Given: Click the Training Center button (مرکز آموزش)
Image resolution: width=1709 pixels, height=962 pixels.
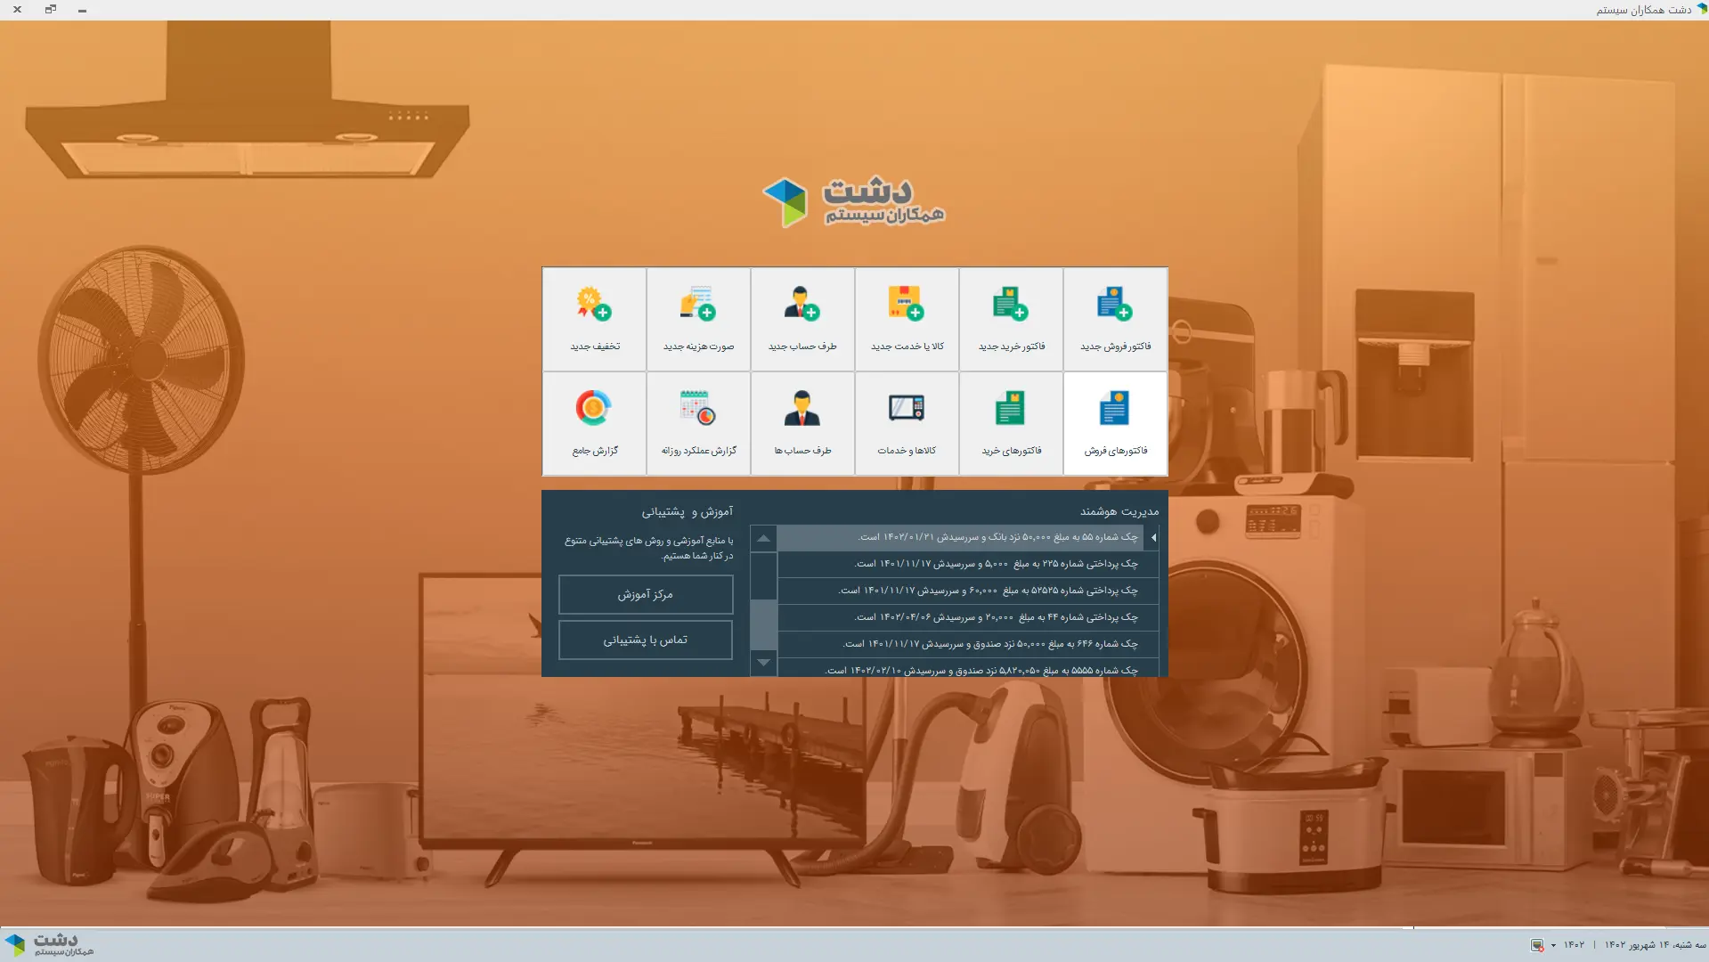Looking at the screenshot, I should coord(646,594).
